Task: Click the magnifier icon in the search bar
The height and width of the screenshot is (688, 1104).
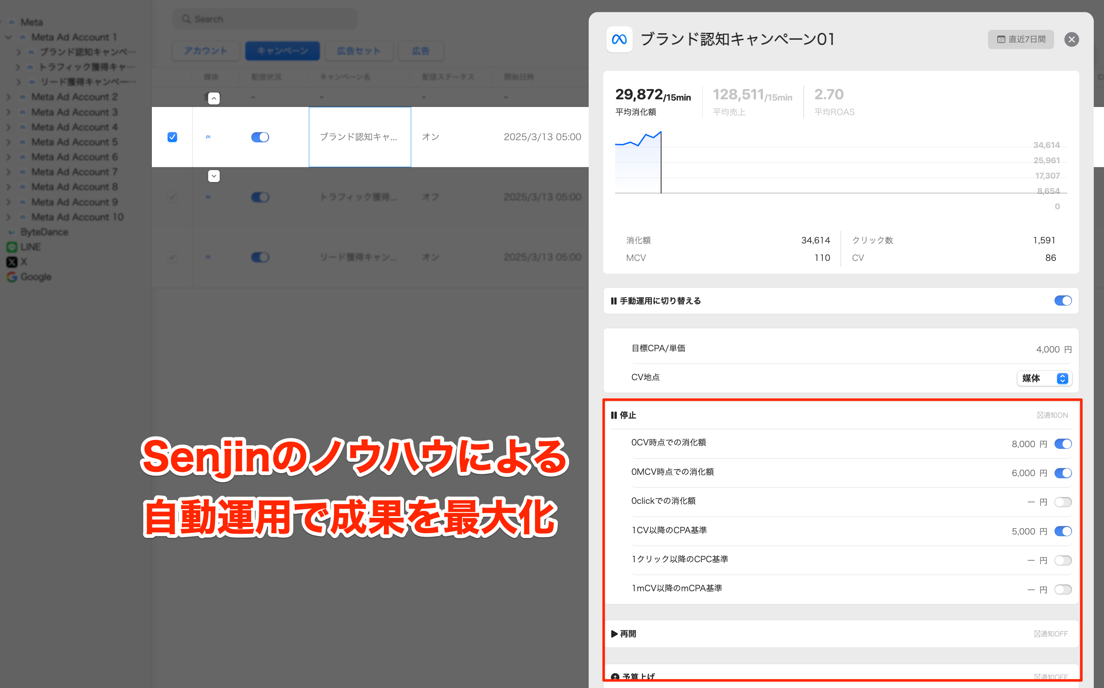Action: coord(187,19)
